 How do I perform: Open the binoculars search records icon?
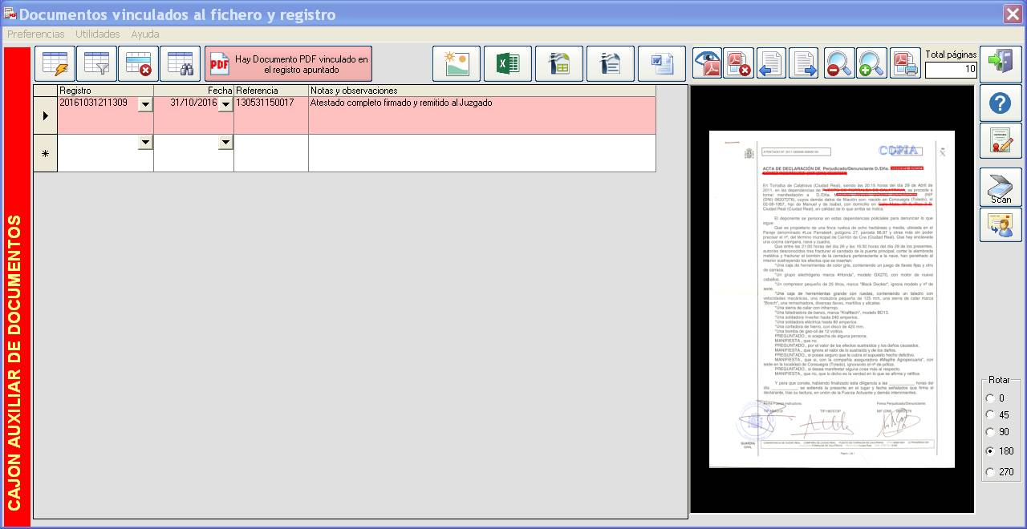tap(180, 63)
